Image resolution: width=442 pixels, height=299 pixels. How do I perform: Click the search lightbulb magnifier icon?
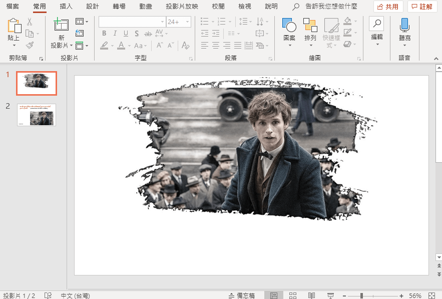(295, 7)
